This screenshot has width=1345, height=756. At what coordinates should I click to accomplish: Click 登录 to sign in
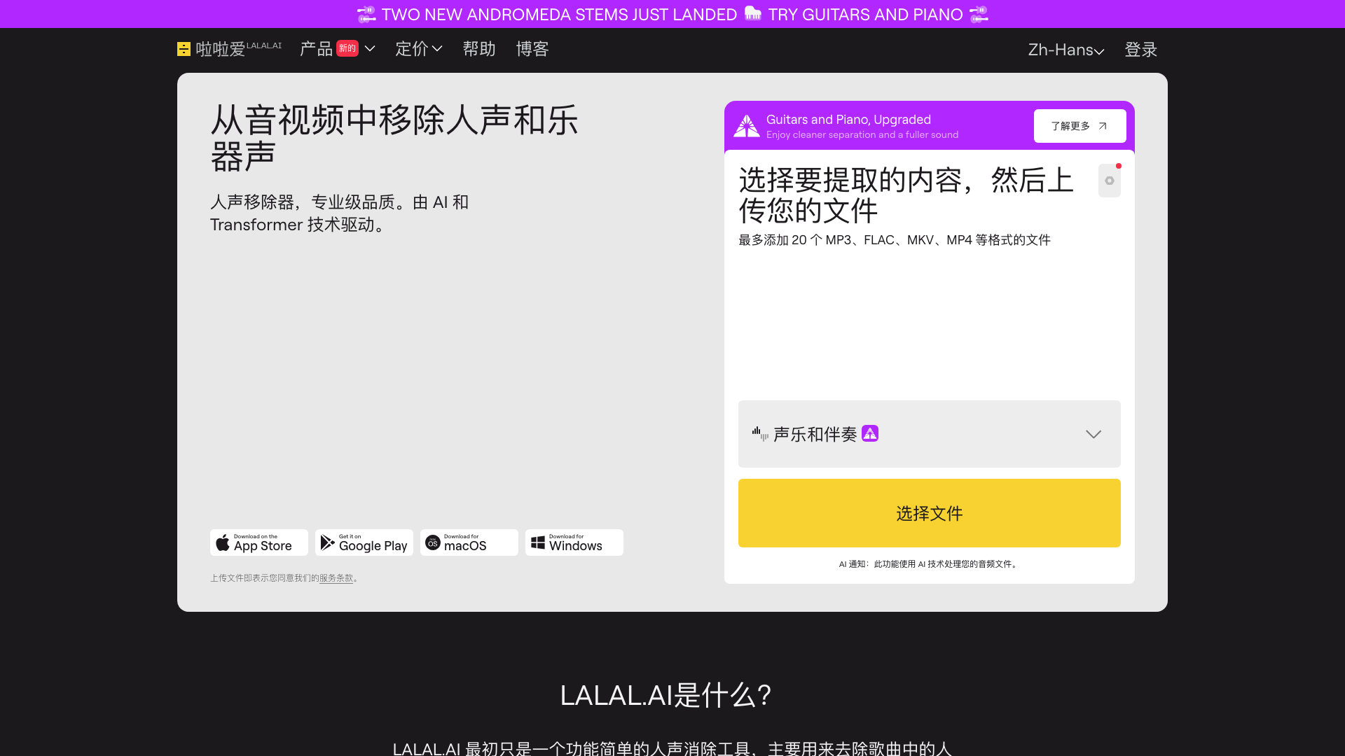point(1141,50)
